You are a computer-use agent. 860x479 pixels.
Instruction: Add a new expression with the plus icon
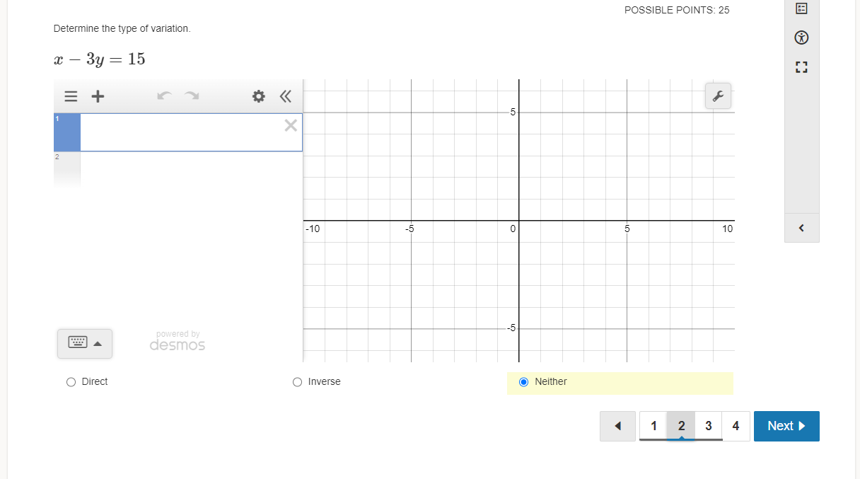click(x=98, y=96)
